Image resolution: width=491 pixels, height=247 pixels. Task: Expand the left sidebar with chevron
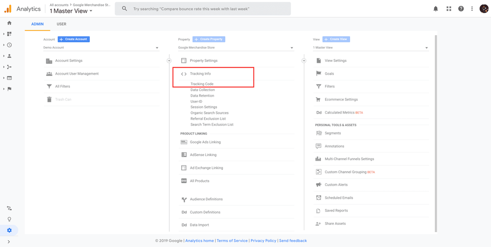[x=9, y=242]
